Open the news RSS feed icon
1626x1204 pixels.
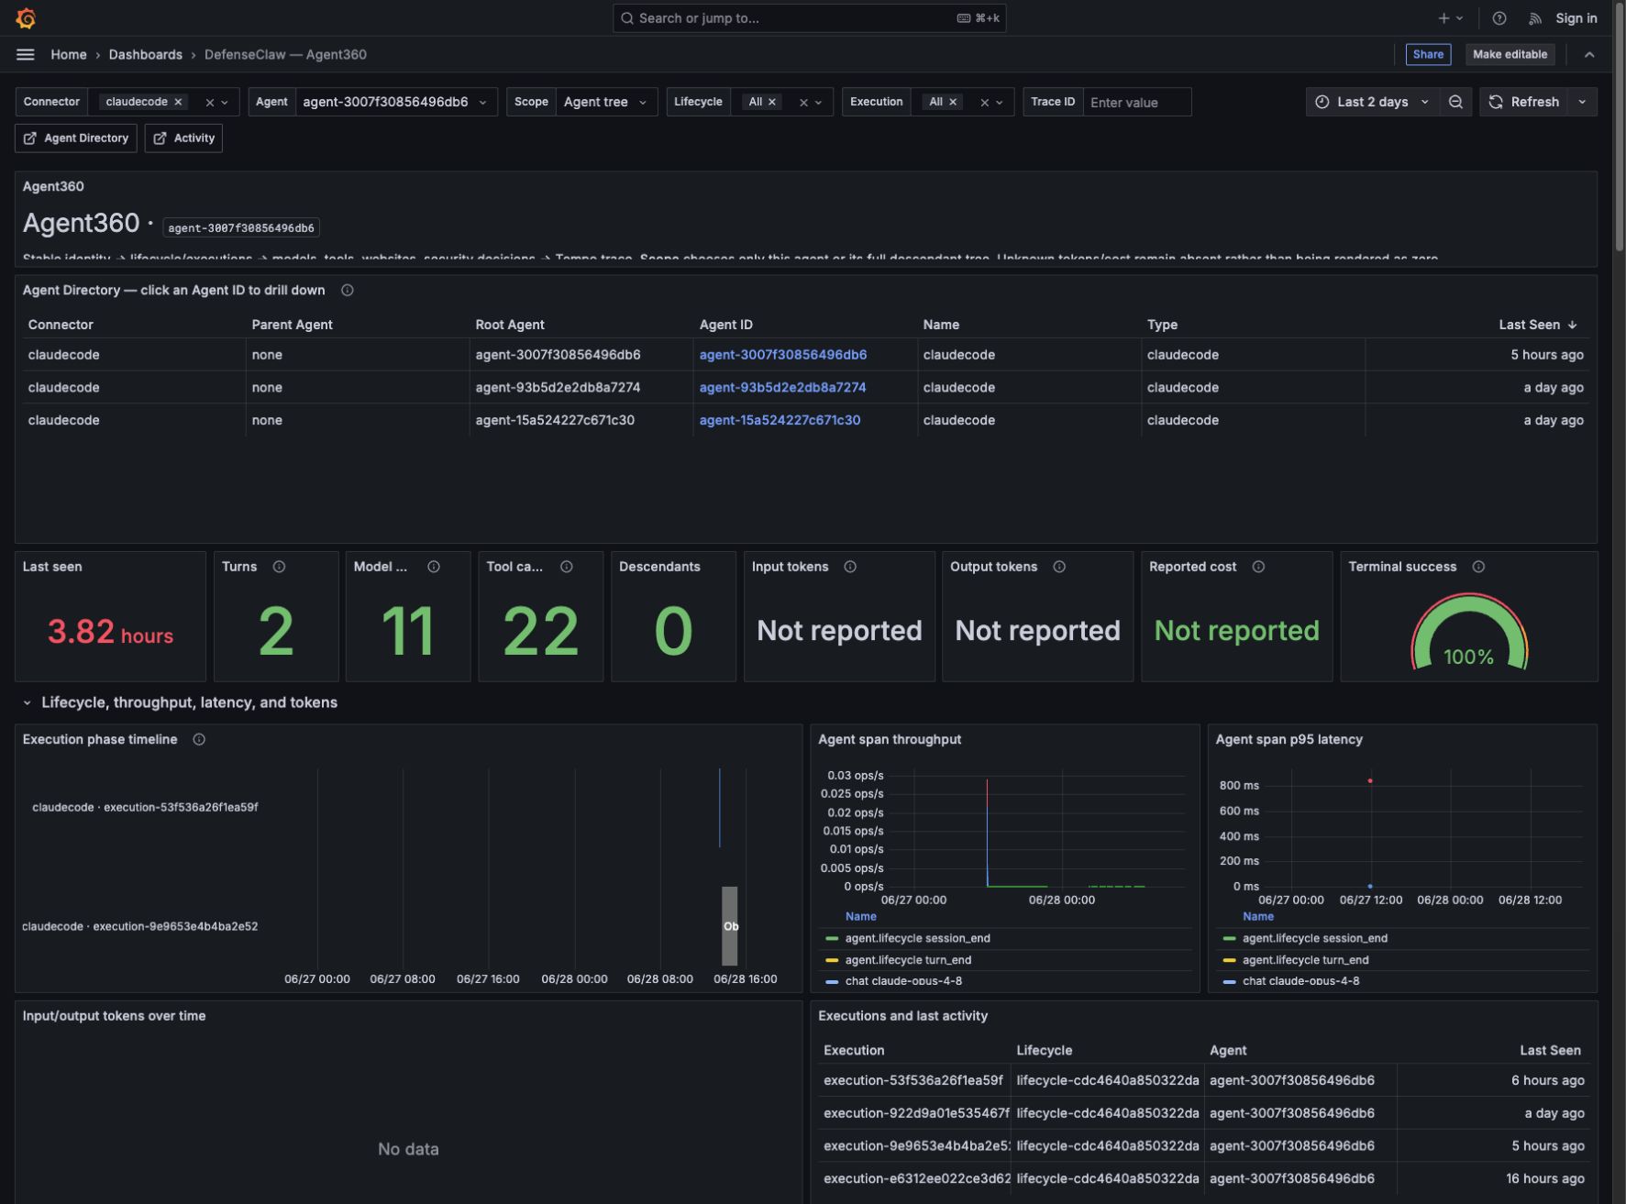click(x=1535, y=17)
